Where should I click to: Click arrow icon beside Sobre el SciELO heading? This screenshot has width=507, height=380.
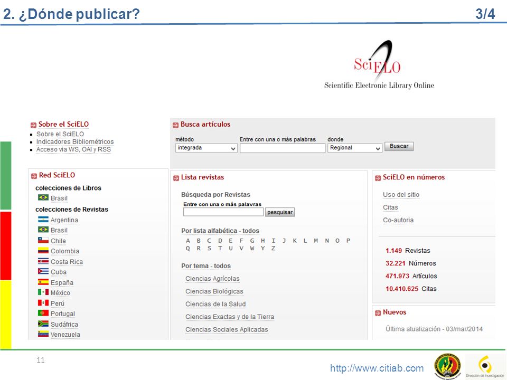click(x=33, y=125)
